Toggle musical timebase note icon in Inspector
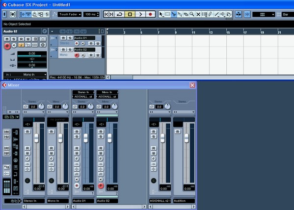This screenshot has width=294, height=210. (x=21, y=45)
